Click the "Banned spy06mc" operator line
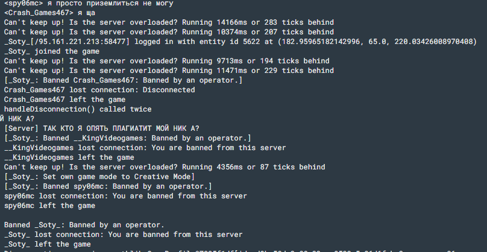 (x=108, y=186)
